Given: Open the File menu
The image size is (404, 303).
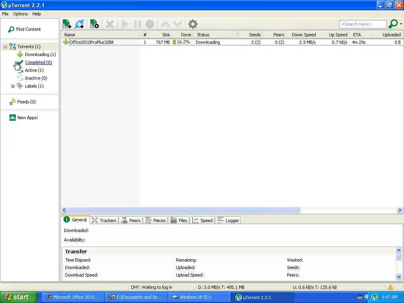Looking at the screenshot, I should tap(5, 14).
